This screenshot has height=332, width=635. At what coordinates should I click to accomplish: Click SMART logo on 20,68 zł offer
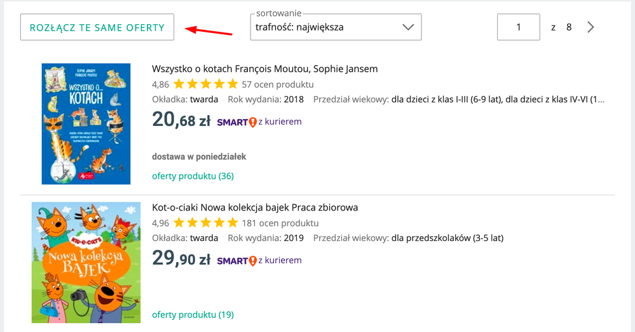(x=237, y=122)
